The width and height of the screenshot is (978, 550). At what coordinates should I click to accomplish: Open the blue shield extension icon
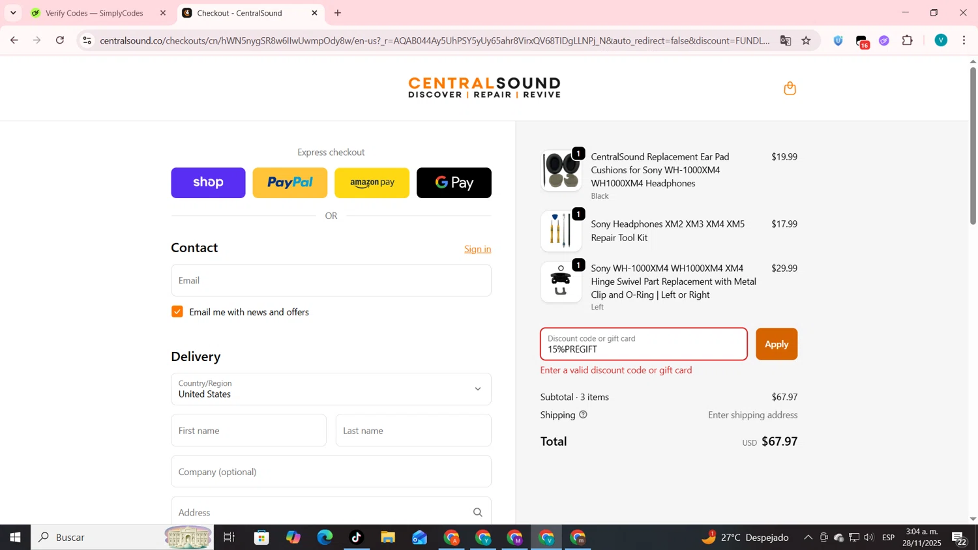pyautogui.click(x=838, y=40)
